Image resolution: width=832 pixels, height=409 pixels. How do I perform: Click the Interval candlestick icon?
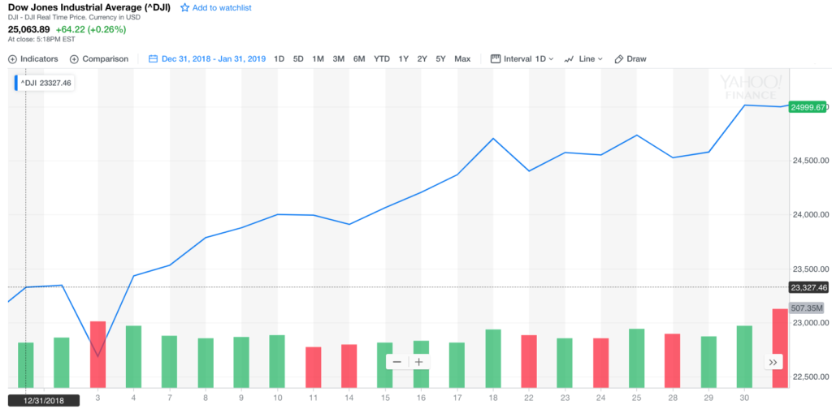[496, 58]
